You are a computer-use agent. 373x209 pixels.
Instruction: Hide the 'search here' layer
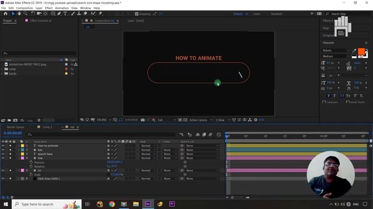point(3,154)
